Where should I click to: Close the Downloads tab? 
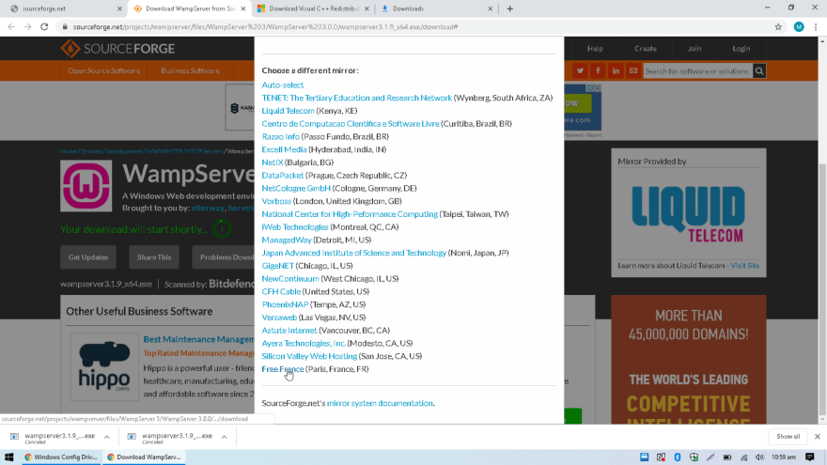pos(490,8)
